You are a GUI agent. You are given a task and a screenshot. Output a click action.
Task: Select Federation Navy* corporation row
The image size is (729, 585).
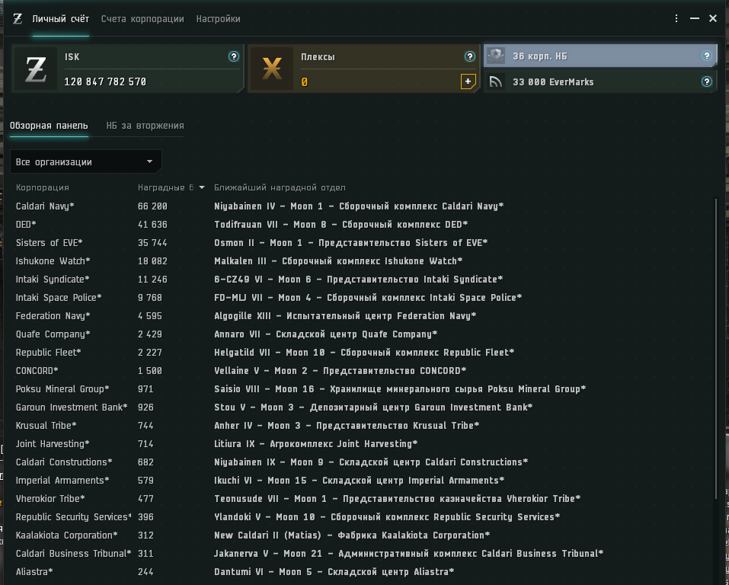363,316
